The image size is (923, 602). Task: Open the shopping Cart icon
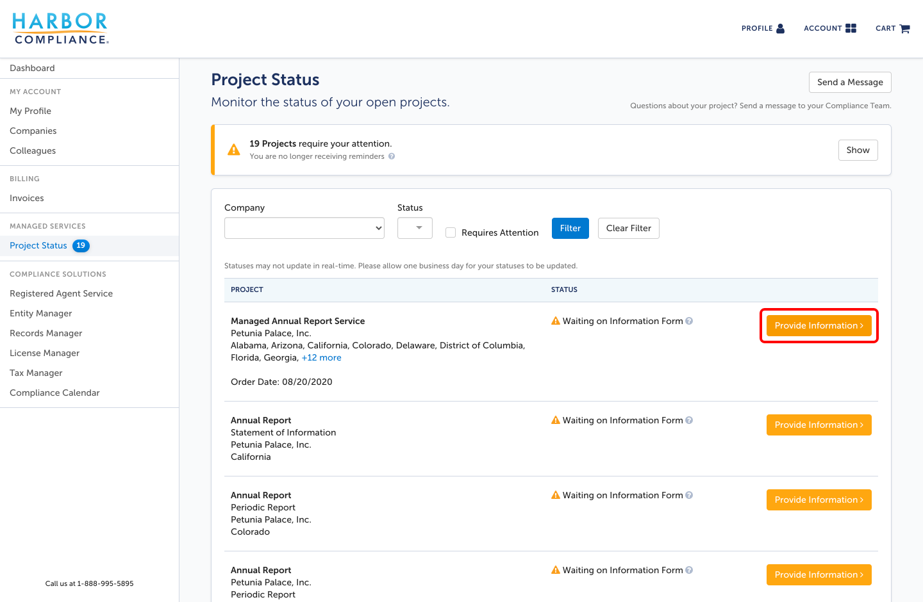coord(904,28)
